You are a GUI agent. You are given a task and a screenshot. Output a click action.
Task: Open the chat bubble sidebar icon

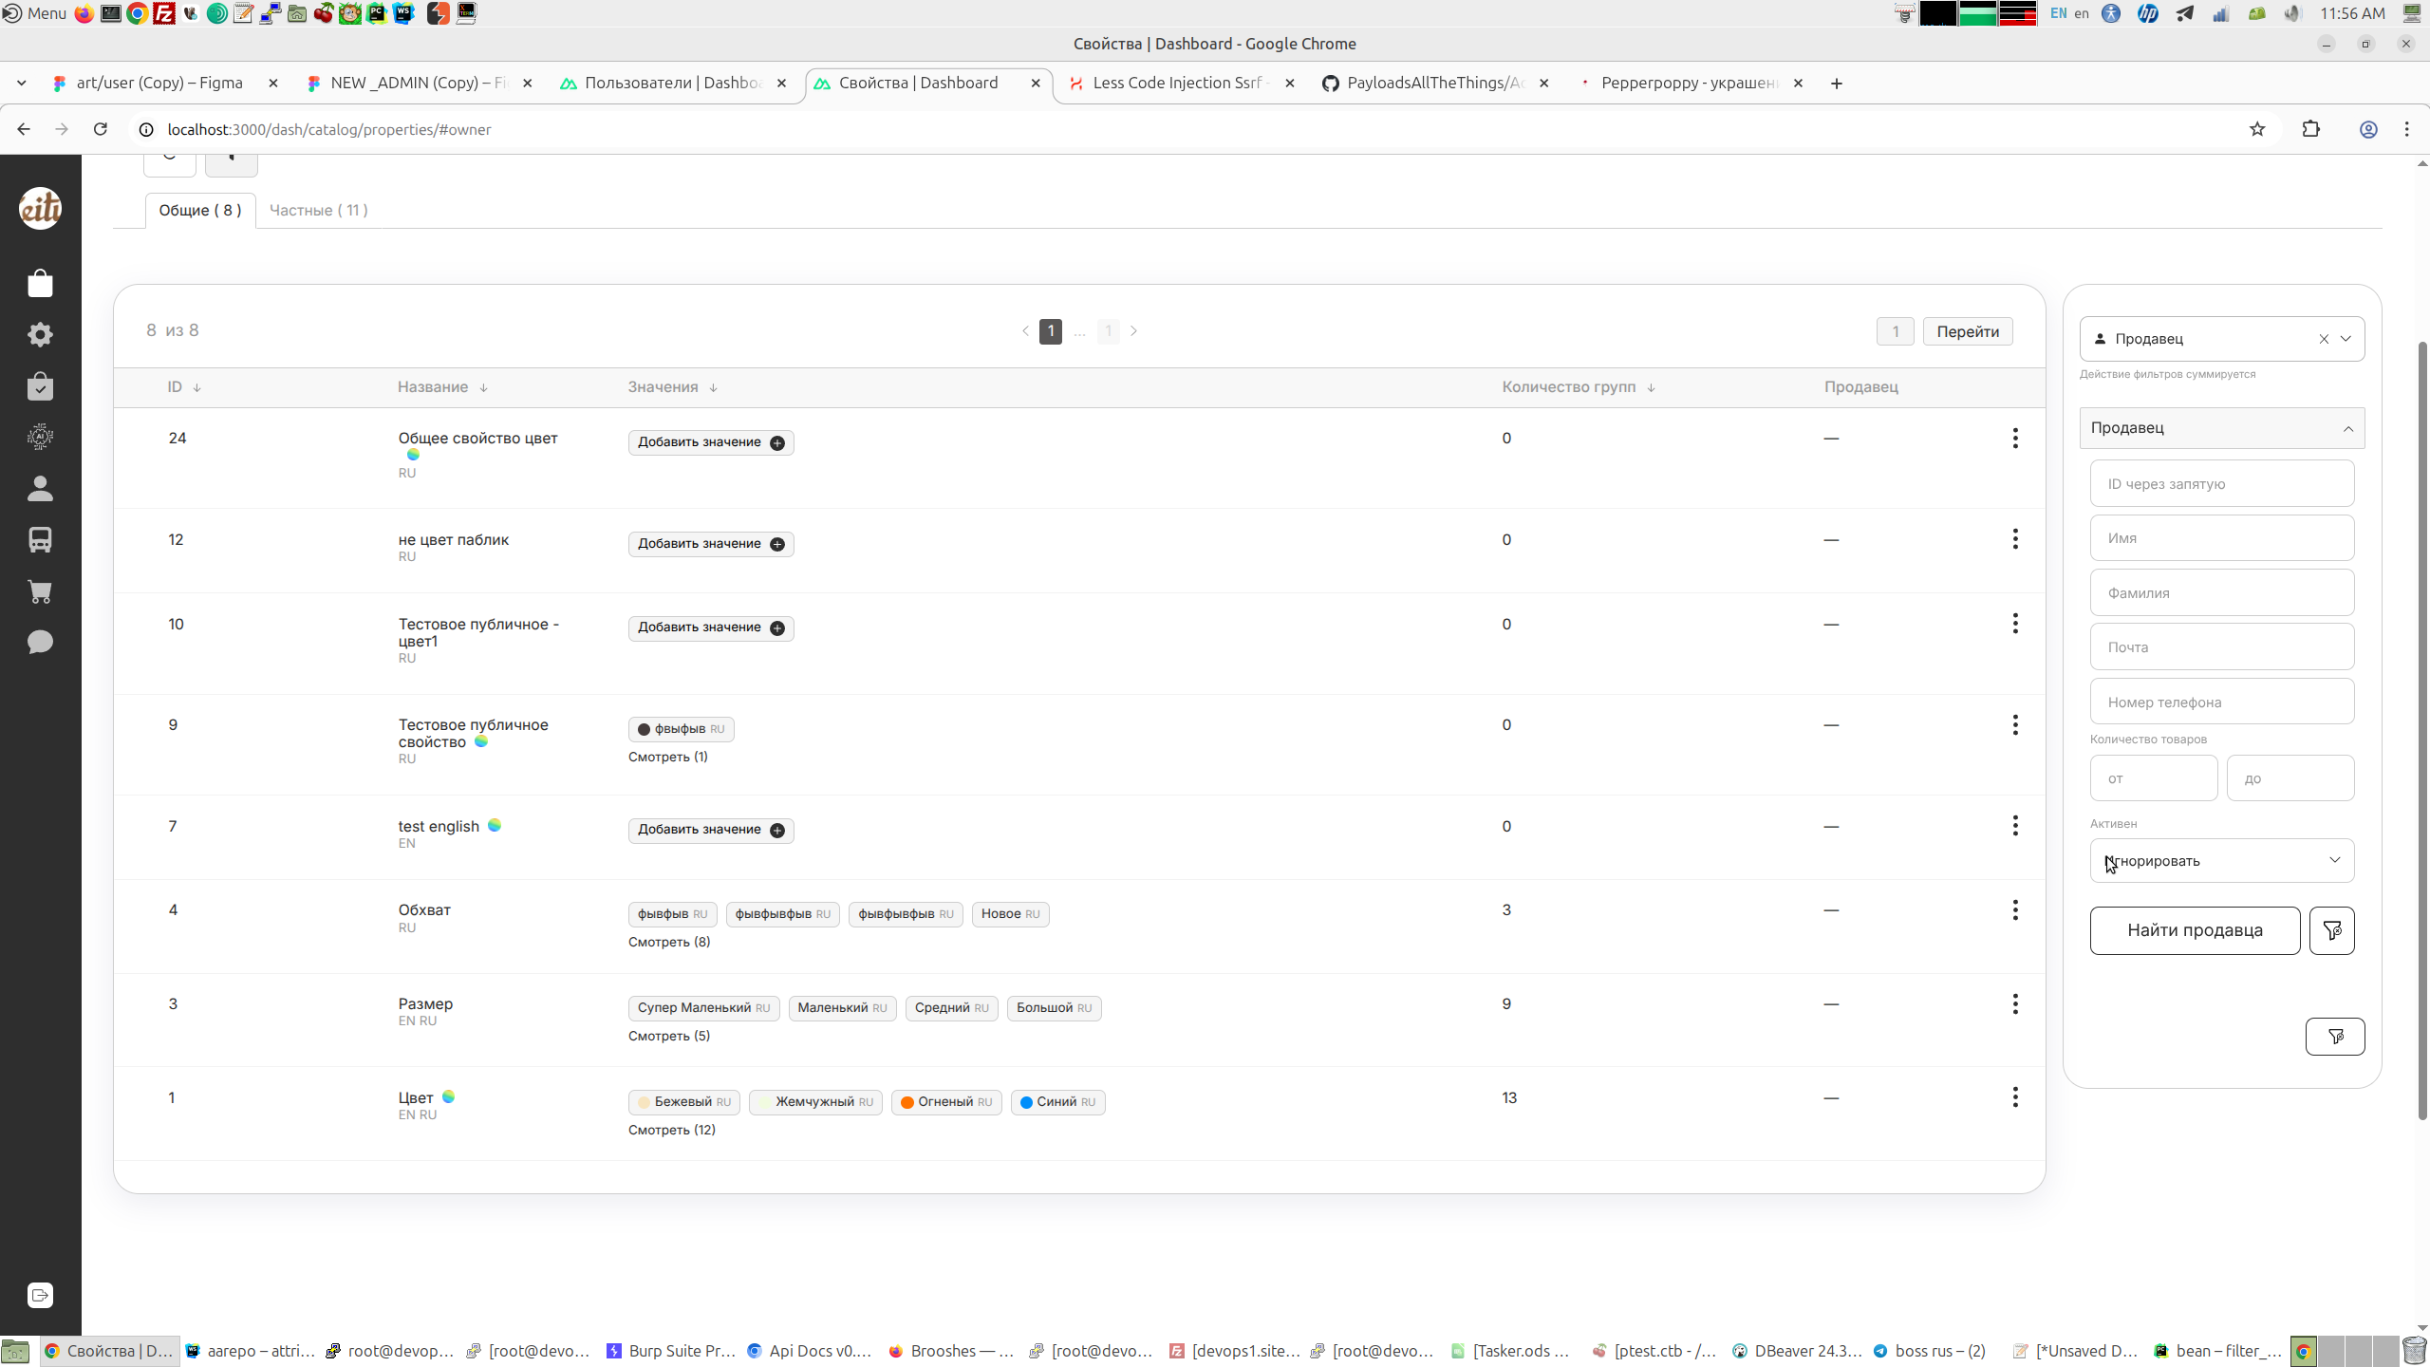[40, 643]
